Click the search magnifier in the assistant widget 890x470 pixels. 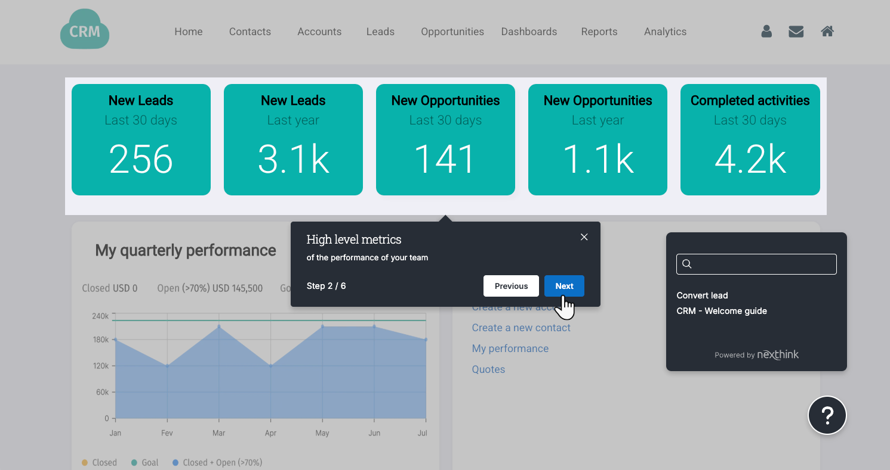687,263
